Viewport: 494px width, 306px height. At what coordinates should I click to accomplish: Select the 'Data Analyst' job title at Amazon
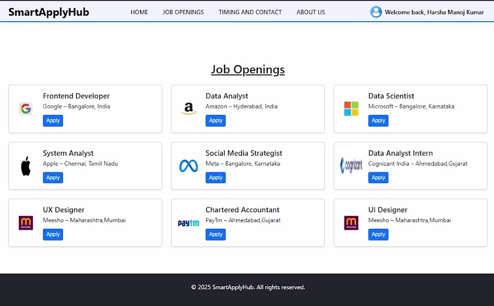tap(227, 96)
